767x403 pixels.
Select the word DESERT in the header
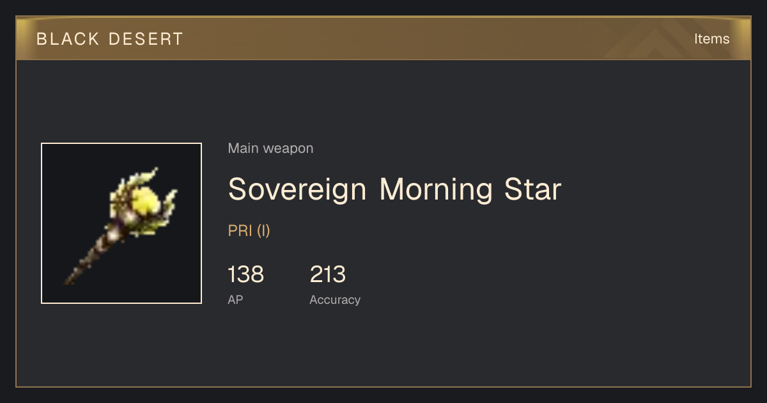tap(146, 39)
